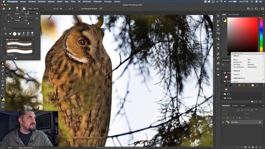
Task: Click the yellow background color swatch in Renk panel
Action: click(225, 21)
